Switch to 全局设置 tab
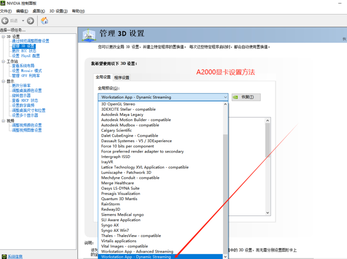 pyautogui.click(x=103, y=77)
